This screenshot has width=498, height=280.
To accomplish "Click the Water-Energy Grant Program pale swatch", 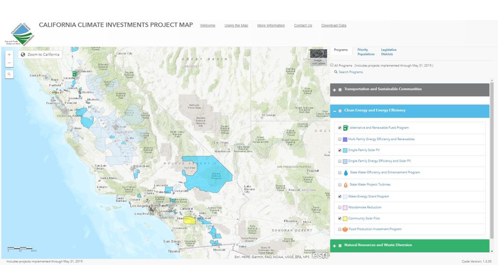I will (345, 197).
